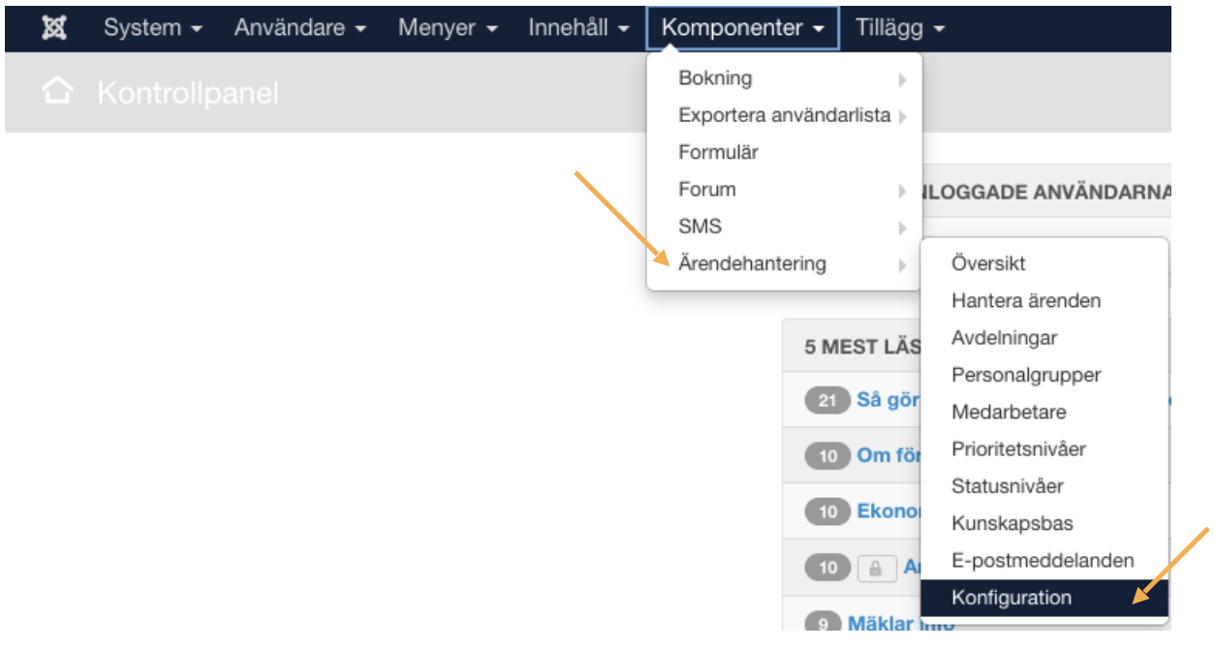Viewport: 1215px width, 649px height.
Task: Open the Innehåll menu
Action: [579, 28]
